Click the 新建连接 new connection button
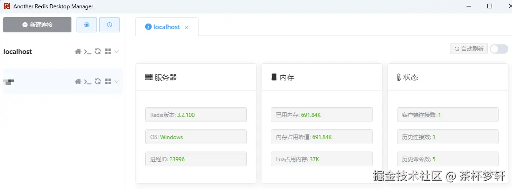 coord(37,25)
